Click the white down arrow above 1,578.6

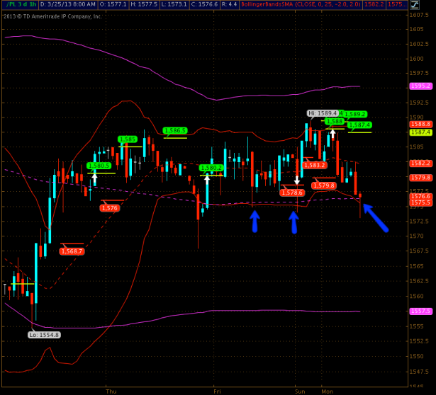point(297,180)
